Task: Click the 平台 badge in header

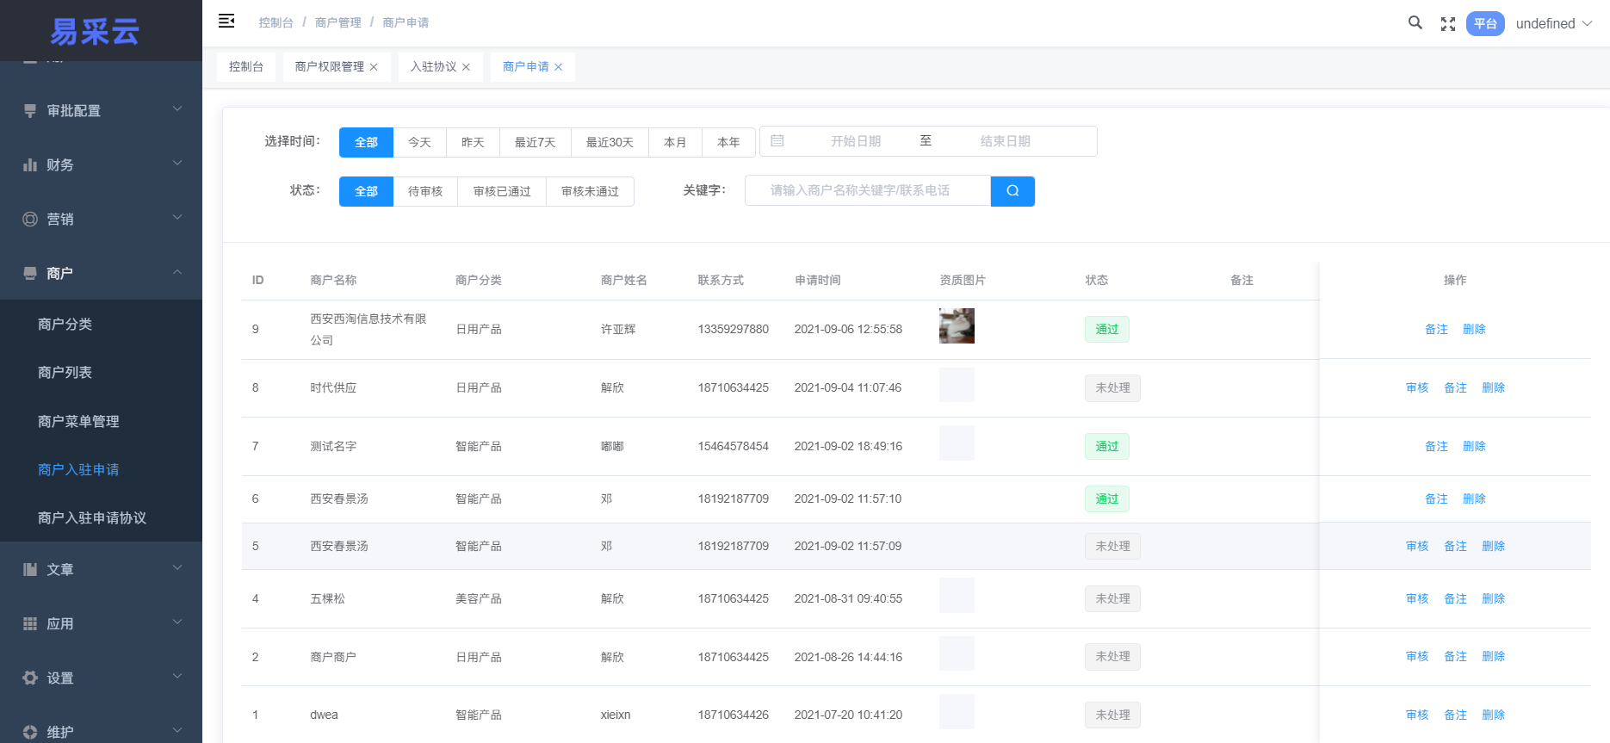Action: click(x=1485, y=24)
